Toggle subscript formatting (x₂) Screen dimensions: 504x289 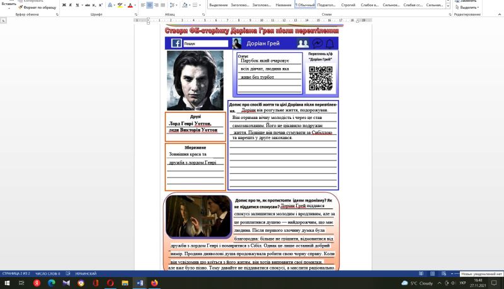point(94,5)
